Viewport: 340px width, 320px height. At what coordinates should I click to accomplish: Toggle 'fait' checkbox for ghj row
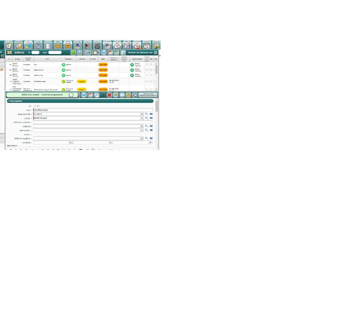(x=151, y=64)
